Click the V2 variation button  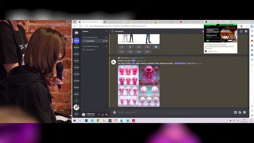point(130,52)
